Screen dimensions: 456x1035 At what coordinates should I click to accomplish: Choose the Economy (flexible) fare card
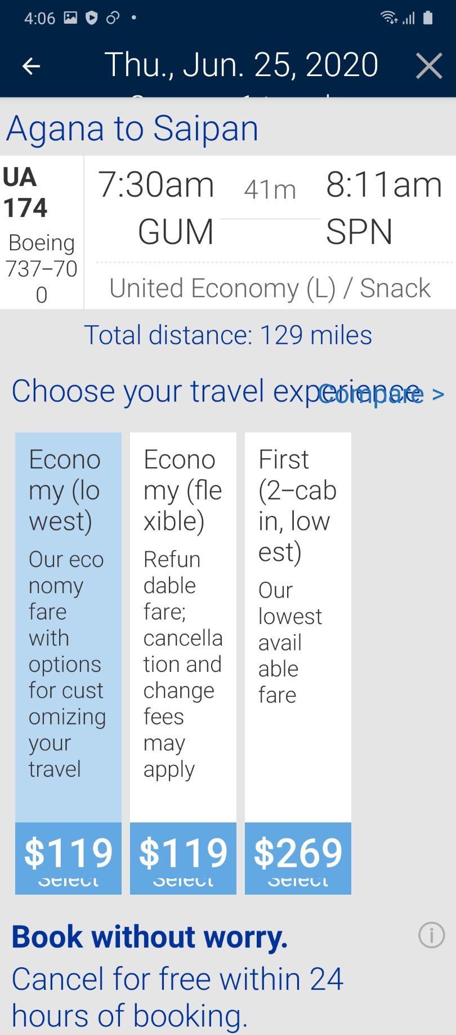[x=183, y=620]
